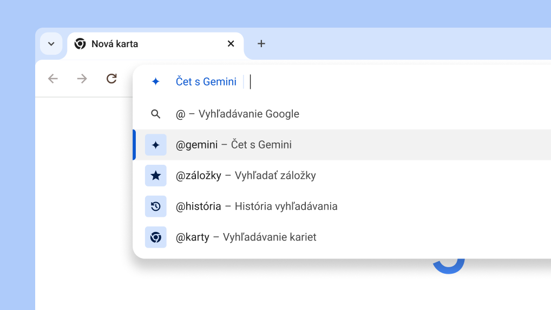Close the Nová karta tab

click(231, 44)
